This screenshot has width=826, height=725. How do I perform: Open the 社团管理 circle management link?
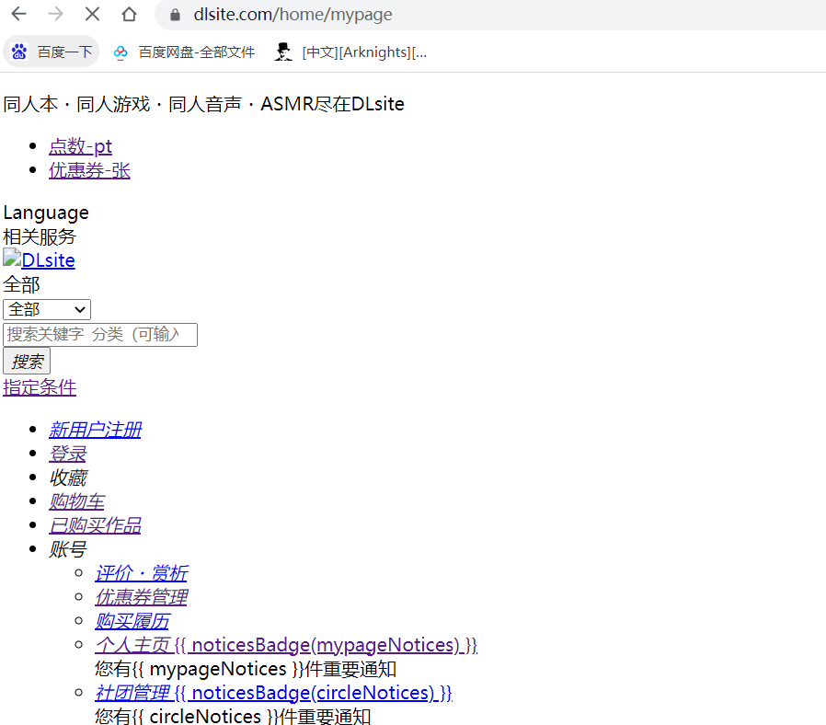pyautogui.click(x=274, y=693)
